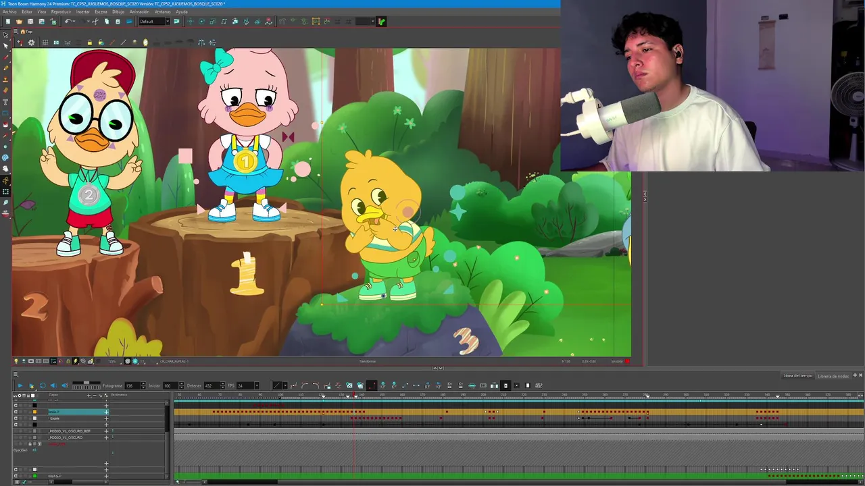The height and width of the screenshot is (486, 865).
Task: Toggle visibility of _PODIO_V1_OSCURO layer
Action: click(x=16, y=437)
